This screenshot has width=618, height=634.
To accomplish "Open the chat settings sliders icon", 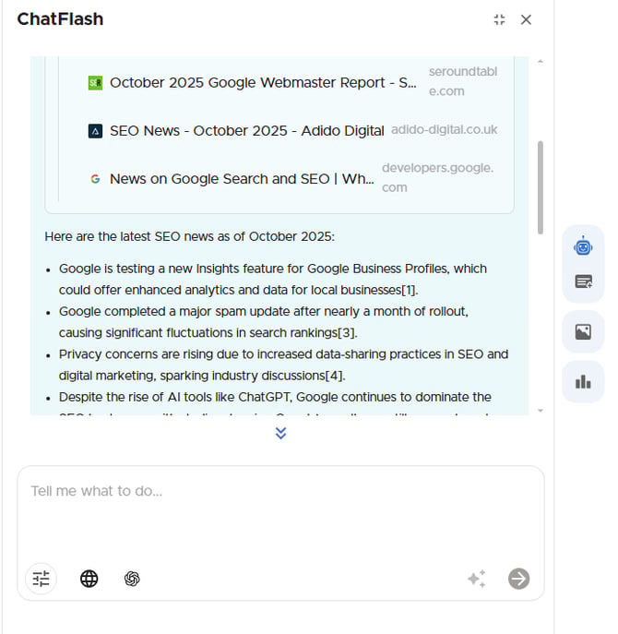I will 41,579.
